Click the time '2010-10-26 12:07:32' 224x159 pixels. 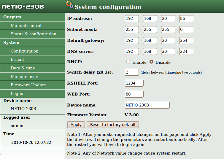coord(31,142)
